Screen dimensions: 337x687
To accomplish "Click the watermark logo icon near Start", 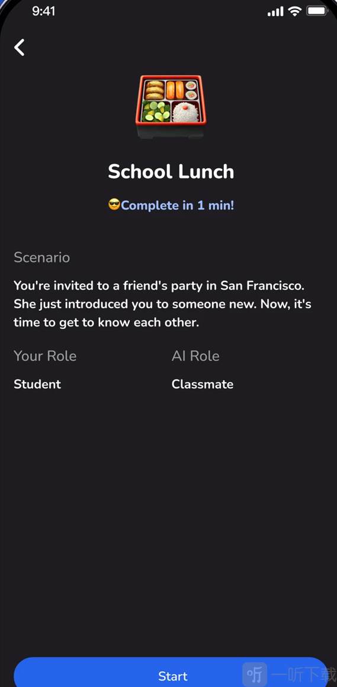I will click(x=255, y=675).
